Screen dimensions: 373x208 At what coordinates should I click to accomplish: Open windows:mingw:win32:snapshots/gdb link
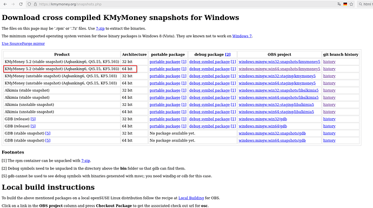point(272,133)
